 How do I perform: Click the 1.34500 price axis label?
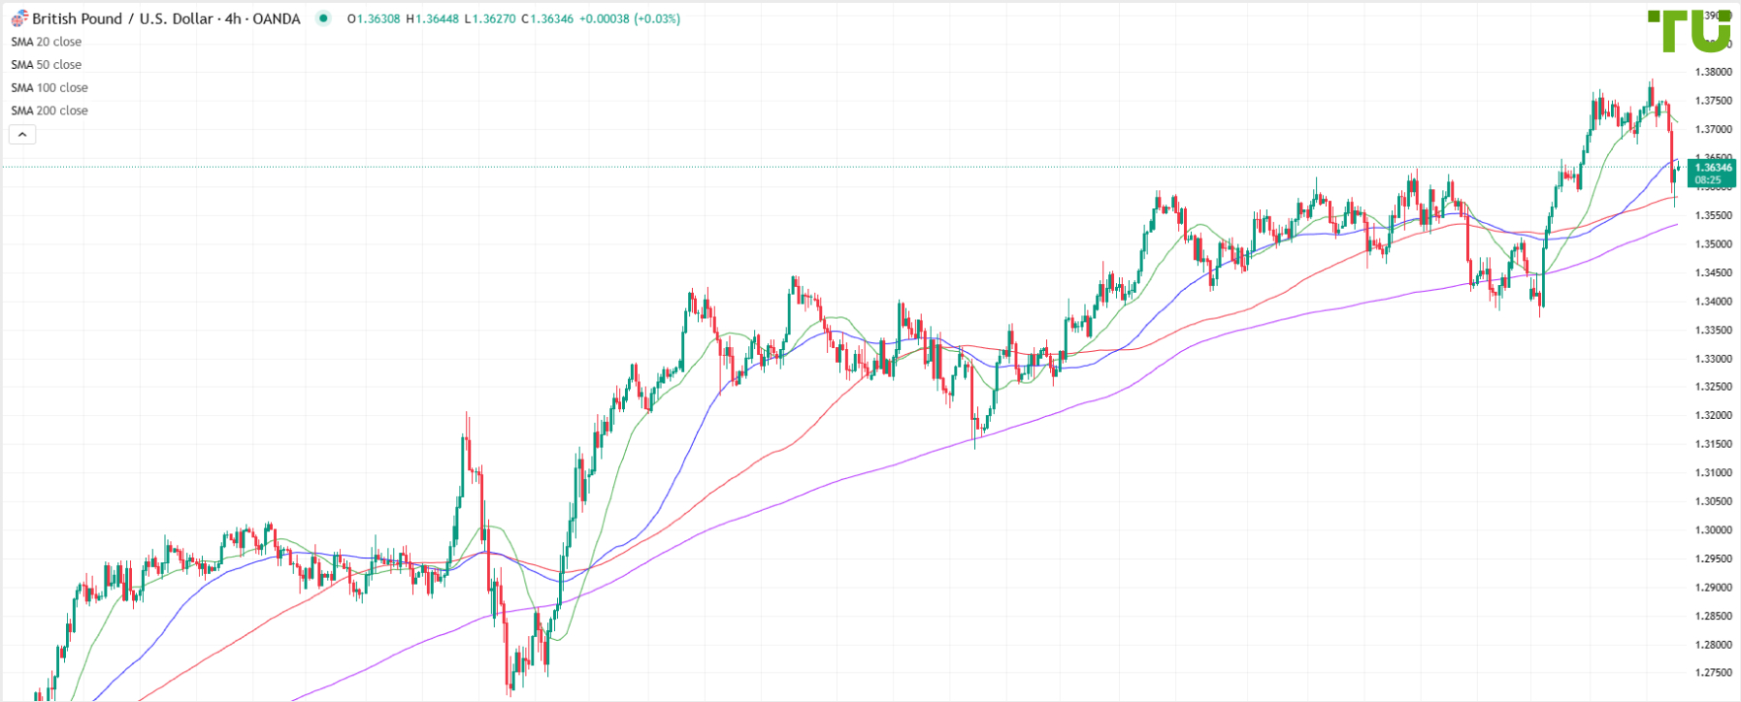click(1714, 272)
